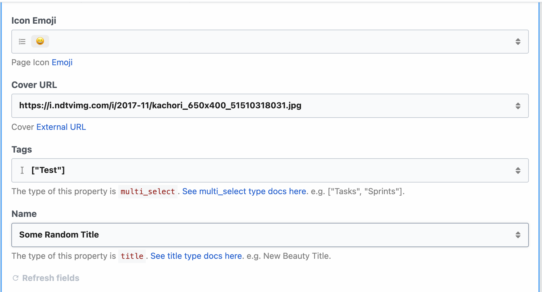Expand the Tags field dropdown arrows
542x292 pixels.
[x=518, y=171]
